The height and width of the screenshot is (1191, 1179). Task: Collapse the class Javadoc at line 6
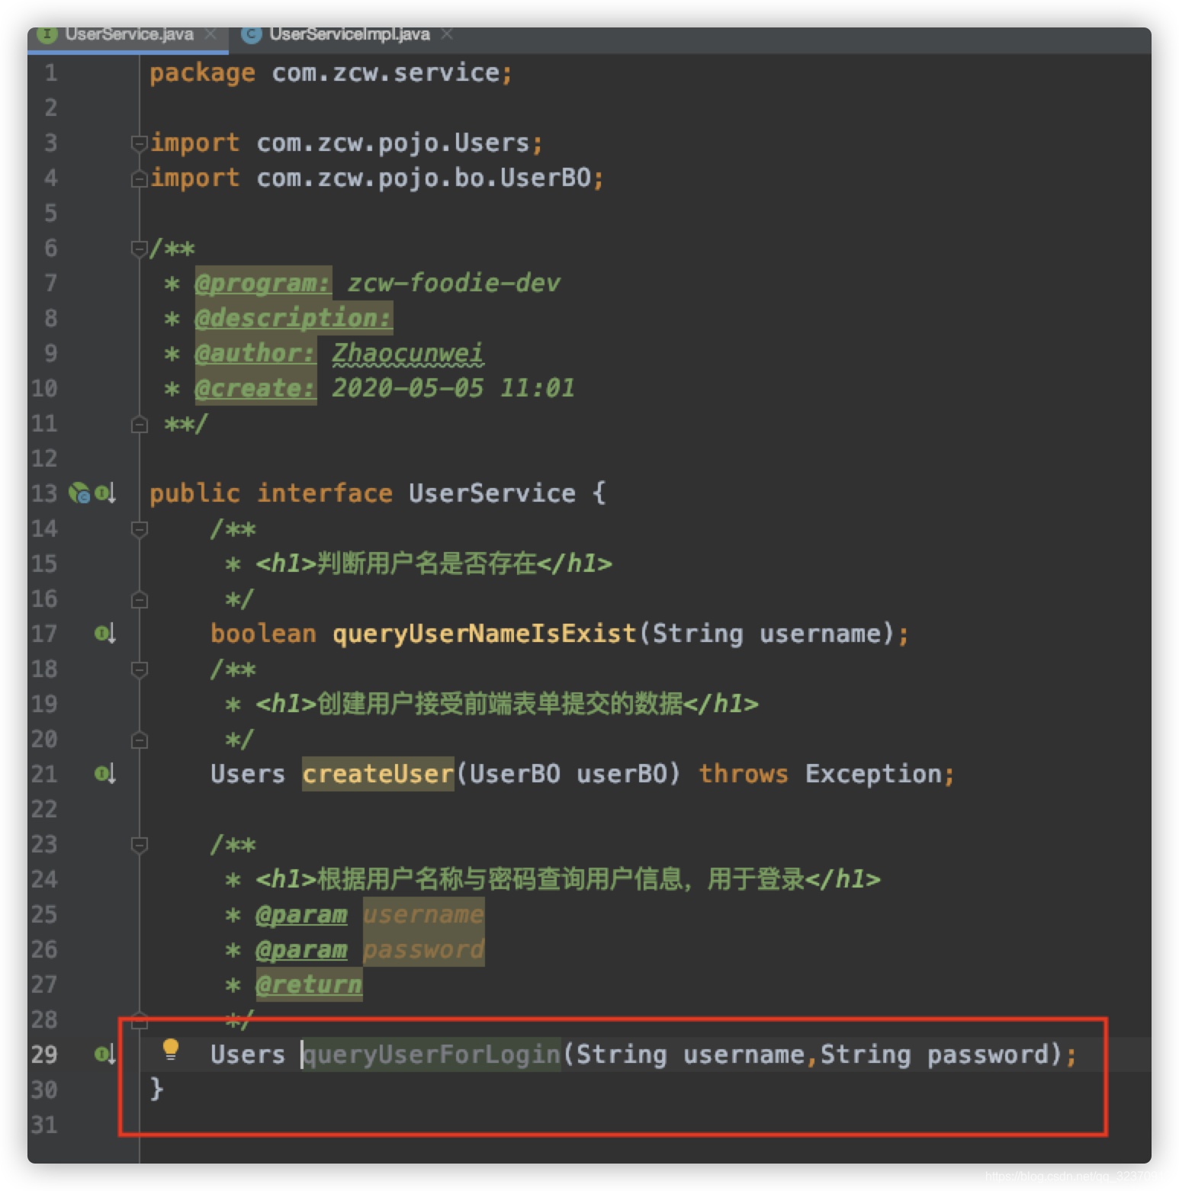coord(139,248)
